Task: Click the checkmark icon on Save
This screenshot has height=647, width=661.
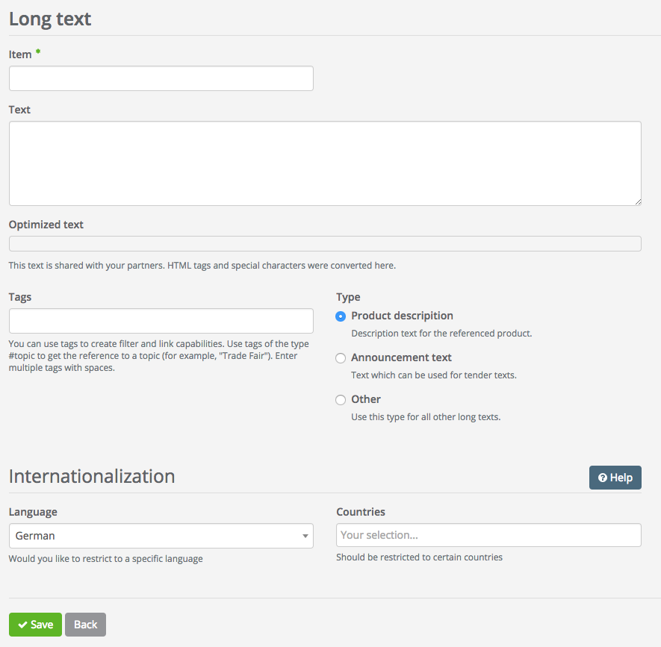Action: pyautogui.click(x=22, y=625)
